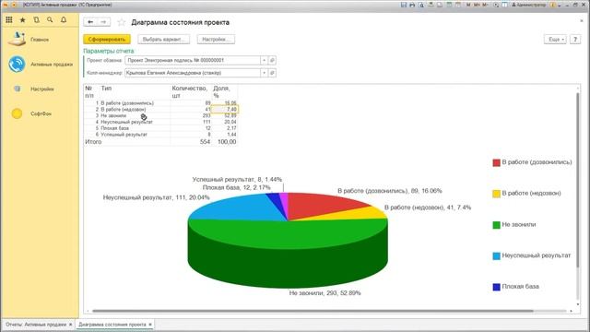590x332 pixels.
Task: Click the horizontal scrollbar of the report
Action: (x=313, y=311)
